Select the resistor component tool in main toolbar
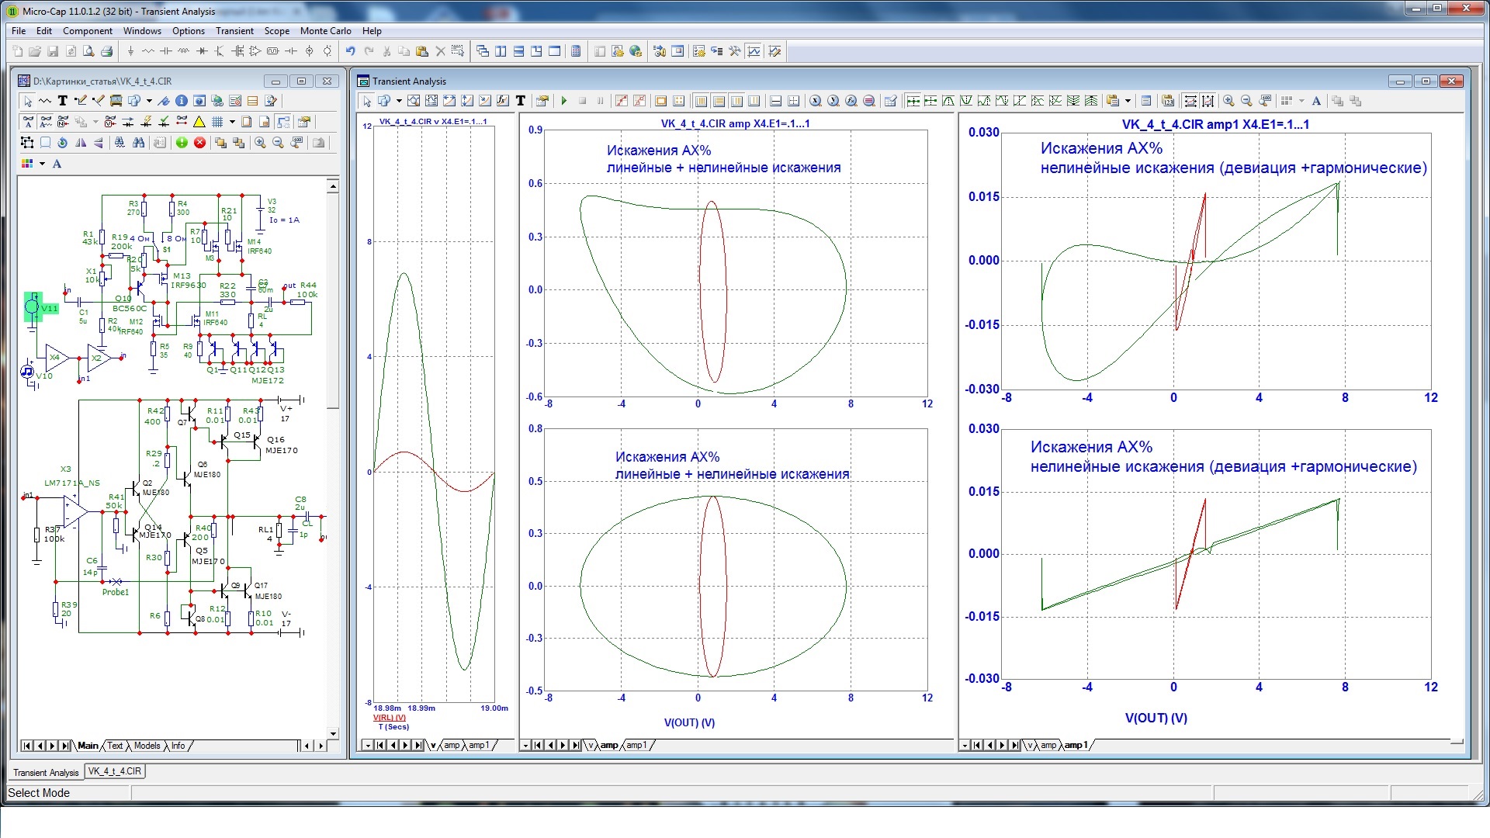 click(x=148, y=51)
